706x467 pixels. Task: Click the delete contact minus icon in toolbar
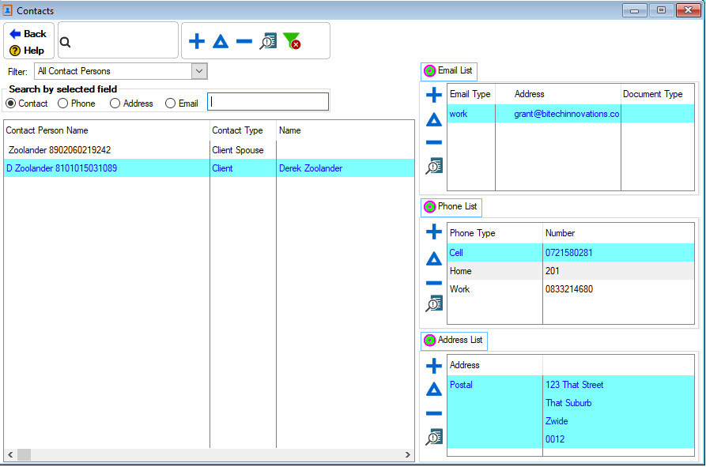pyautogui.click(x=244, y=42)
